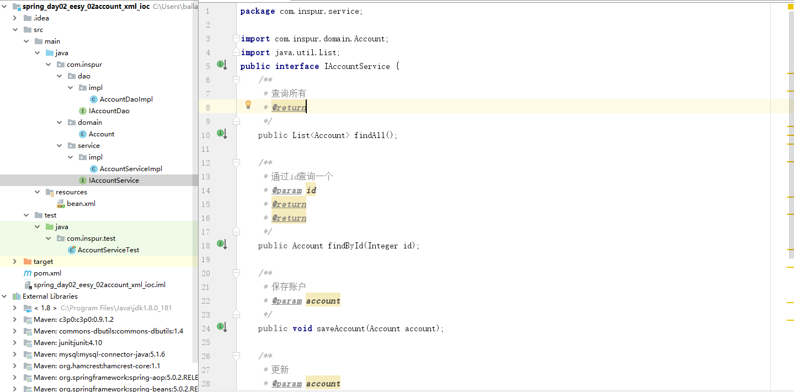
Task: Click IAccountService interface name on line 5
Action: (356, 66)
